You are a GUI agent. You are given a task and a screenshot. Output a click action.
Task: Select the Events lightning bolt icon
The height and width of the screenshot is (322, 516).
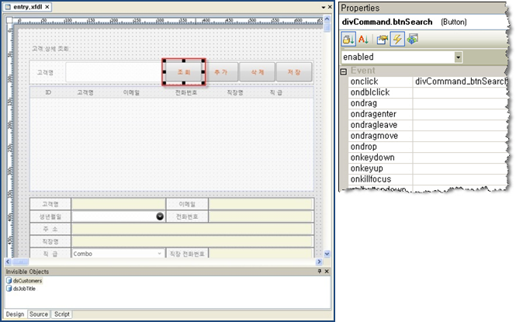pyautogui.click(x=397, y=40)
